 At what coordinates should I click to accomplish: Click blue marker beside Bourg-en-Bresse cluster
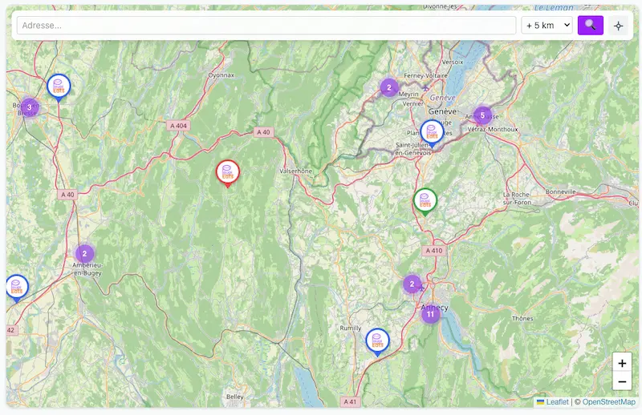(59, 87)
